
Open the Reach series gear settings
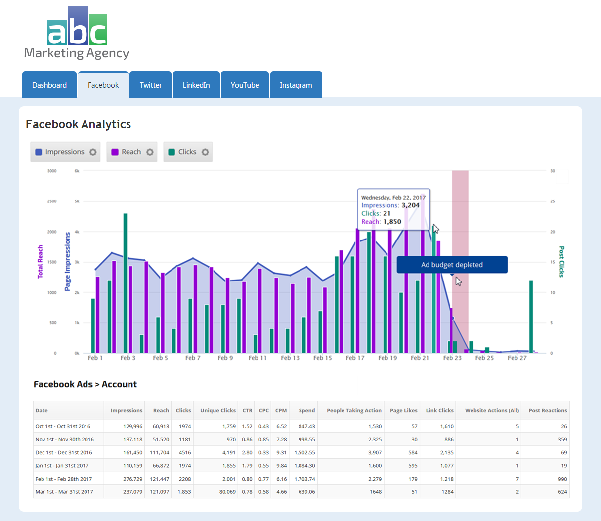[x=150, y=152]
